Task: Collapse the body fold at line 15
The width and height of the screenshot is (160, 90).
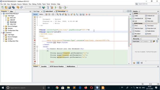Action: point(37,46)
